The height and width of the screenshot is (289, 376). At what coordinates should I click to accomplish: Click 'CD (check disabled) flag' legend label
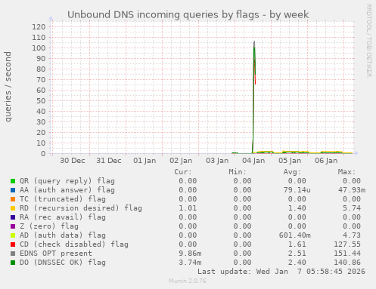pos(74,244)
